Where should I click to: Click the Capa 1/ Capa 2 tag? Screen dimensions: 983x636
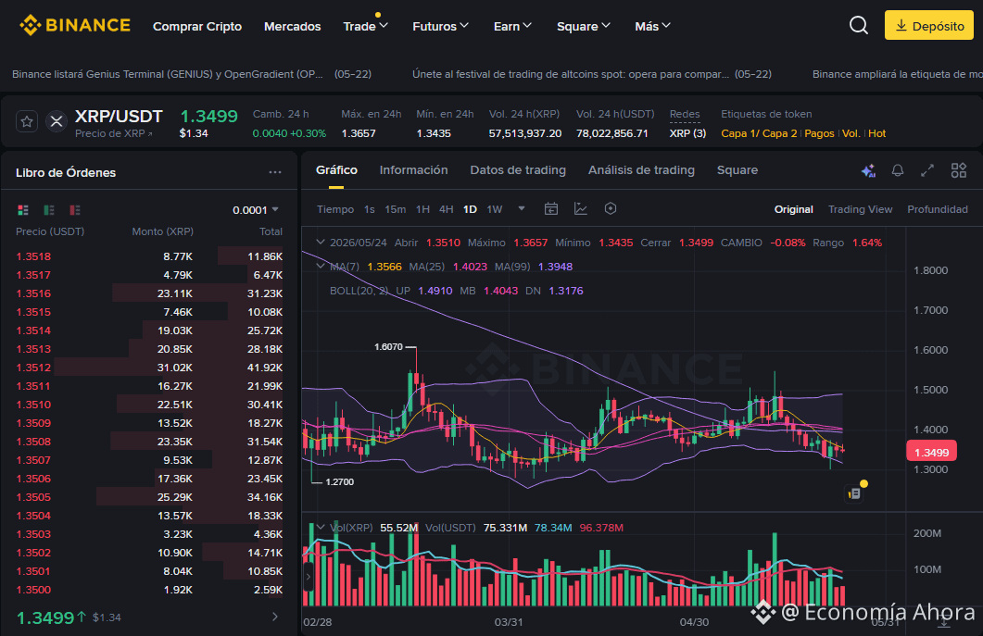click(759, 133)
